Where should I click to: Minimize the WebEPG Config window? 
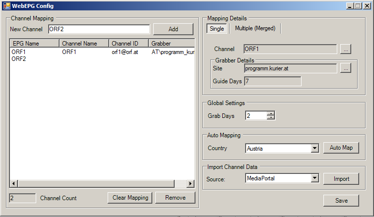[350, 6]
